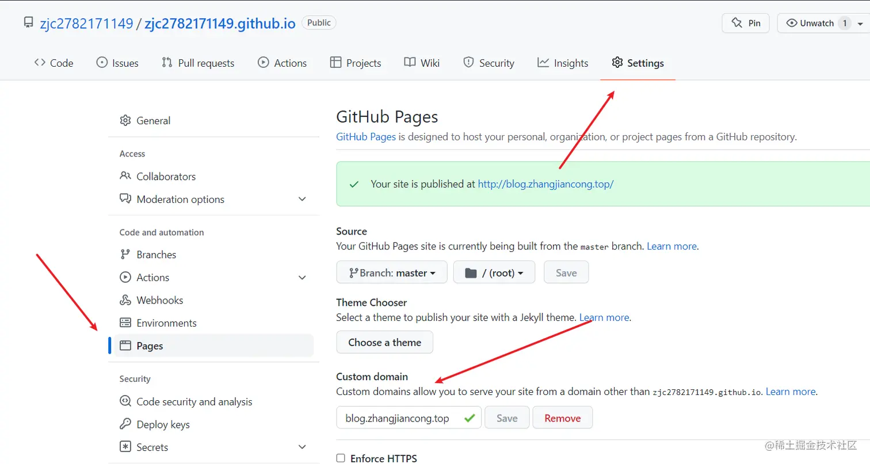Open the / (root) folder dropdown

click(x=494, y=273)
